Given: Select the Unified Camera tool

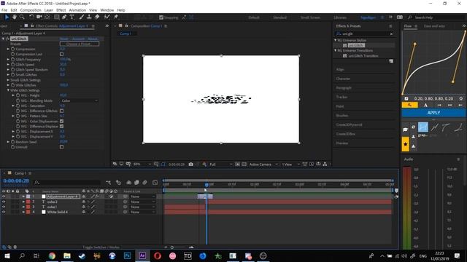Looking at the screenshot, I should point(39,17).
